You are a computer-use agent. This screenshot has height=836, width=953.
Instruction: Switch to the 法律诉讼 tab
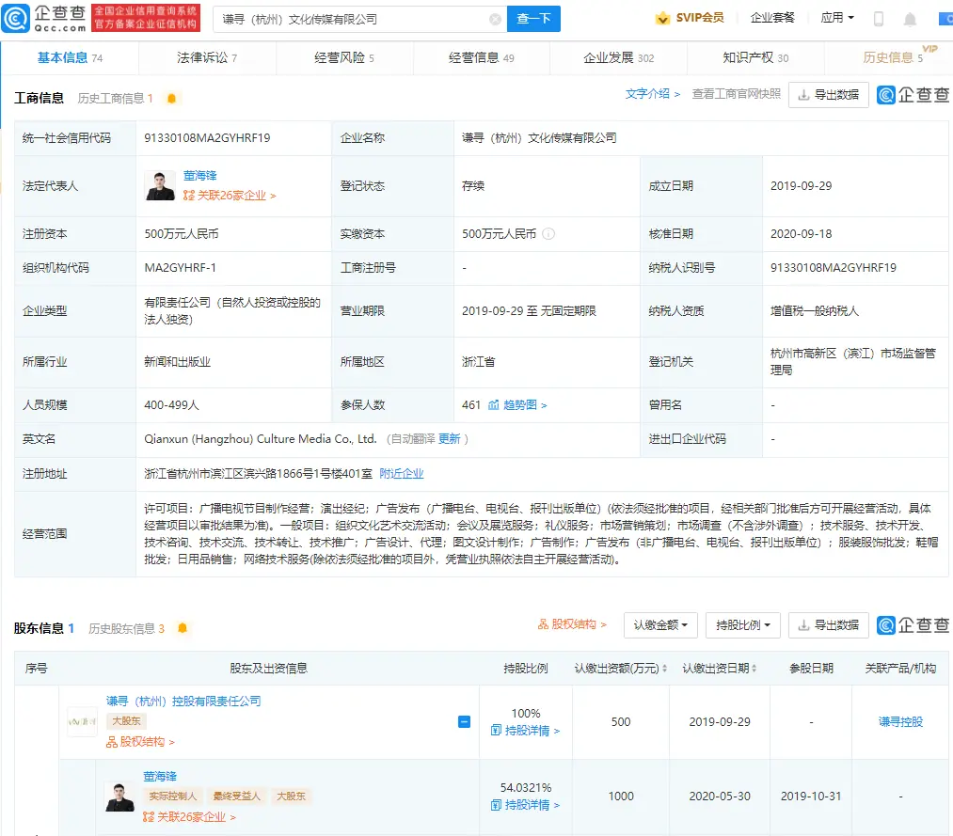(206, 57)
